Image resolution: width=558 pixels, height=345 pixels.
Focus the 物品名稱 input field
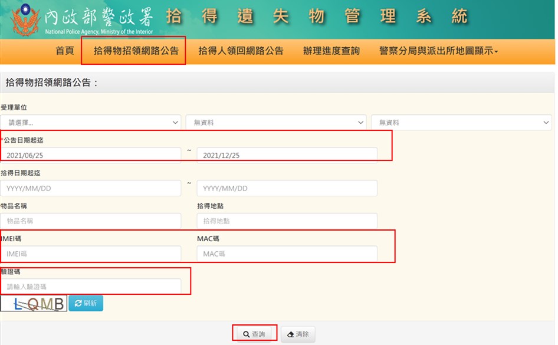pos(91,221)
